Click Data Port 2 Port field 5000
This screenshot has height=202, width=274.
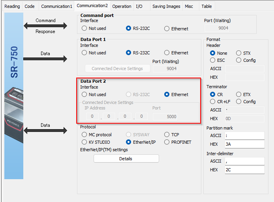(165, 117)
